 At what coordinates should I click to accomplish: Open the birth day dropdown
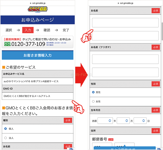tap(140, 121)
